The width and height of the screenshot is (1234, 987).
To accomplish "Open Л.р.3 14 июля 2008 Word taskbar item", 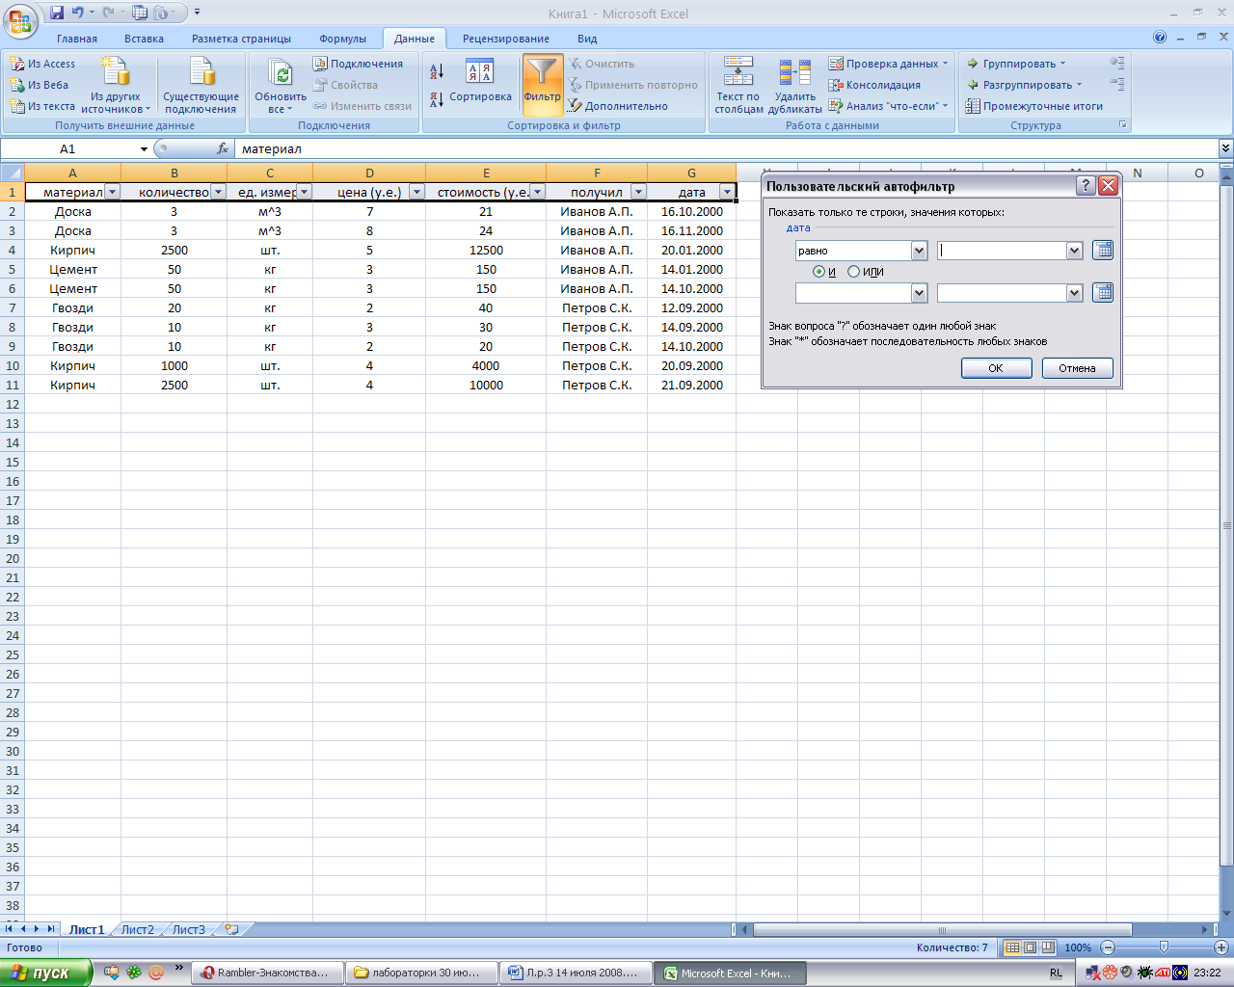I will (577, 974).
